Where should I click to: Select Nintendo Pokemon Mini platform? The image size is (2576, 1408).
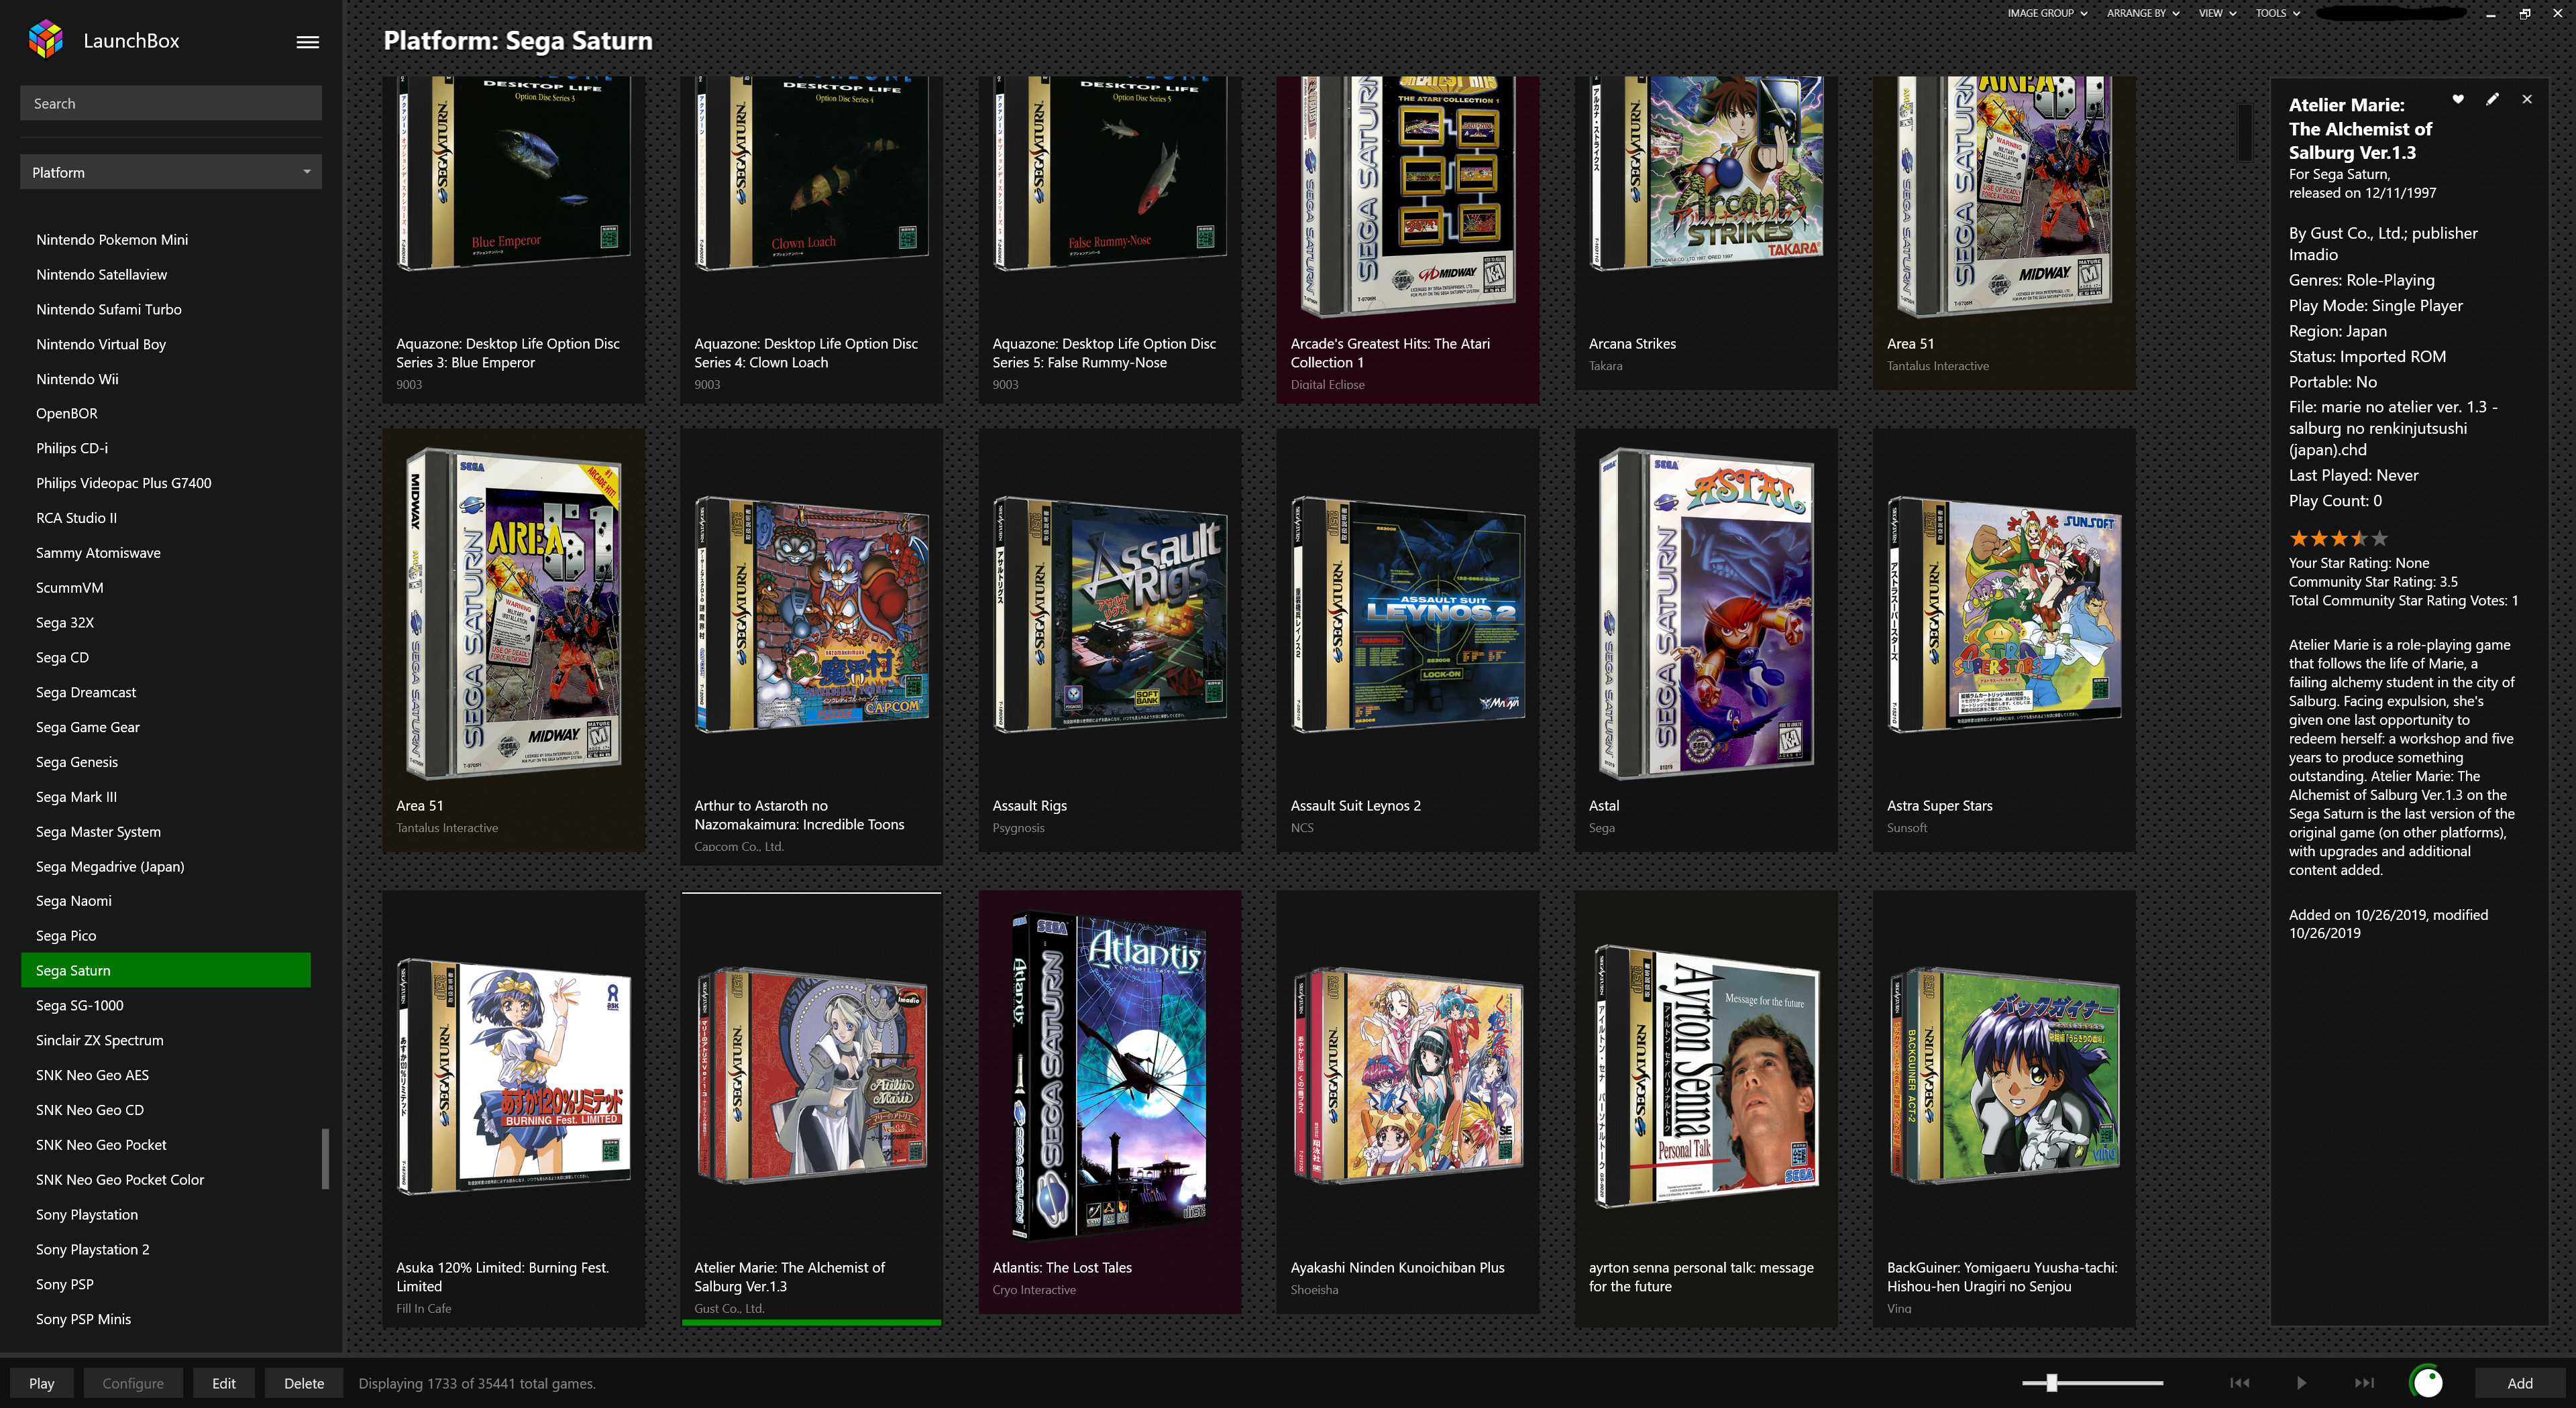tap(112, 240)
